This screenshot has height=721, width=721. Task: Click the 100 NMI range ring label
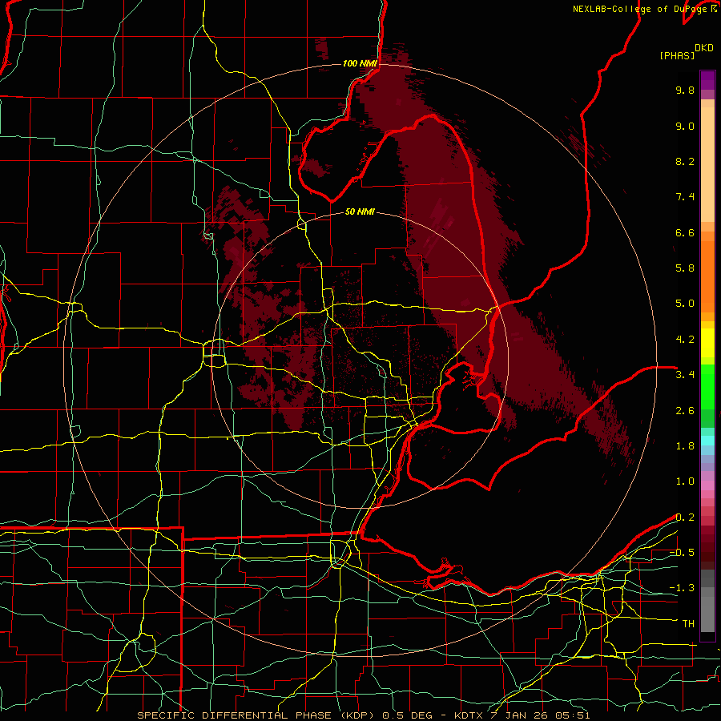[x=360, y=63]
